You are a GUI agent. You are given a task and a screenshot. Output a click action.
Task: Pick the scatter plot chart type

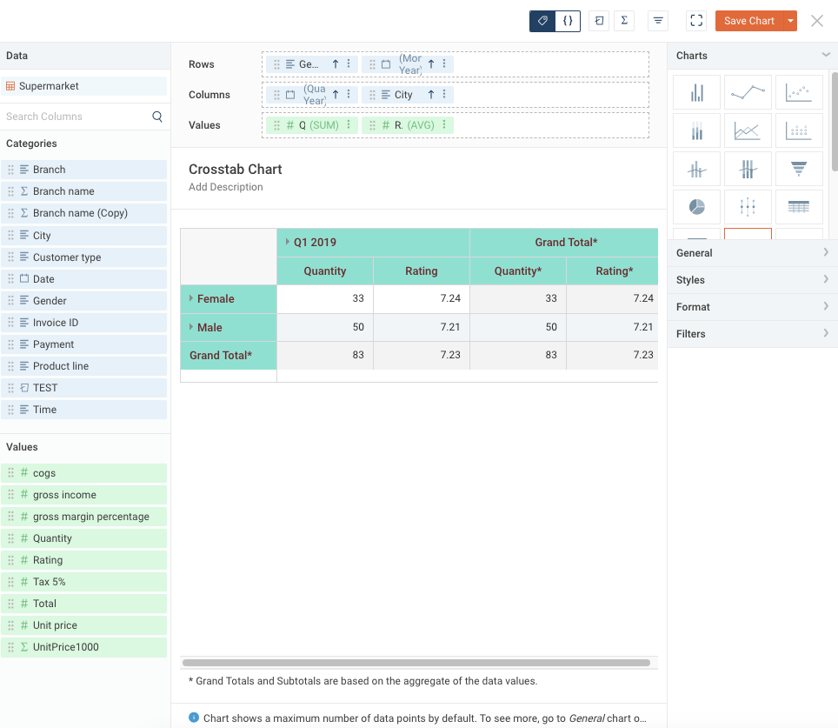[x=798, y=92]
